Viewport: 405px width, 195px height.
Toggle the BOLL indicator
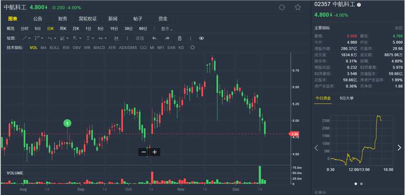click(54, 48)
